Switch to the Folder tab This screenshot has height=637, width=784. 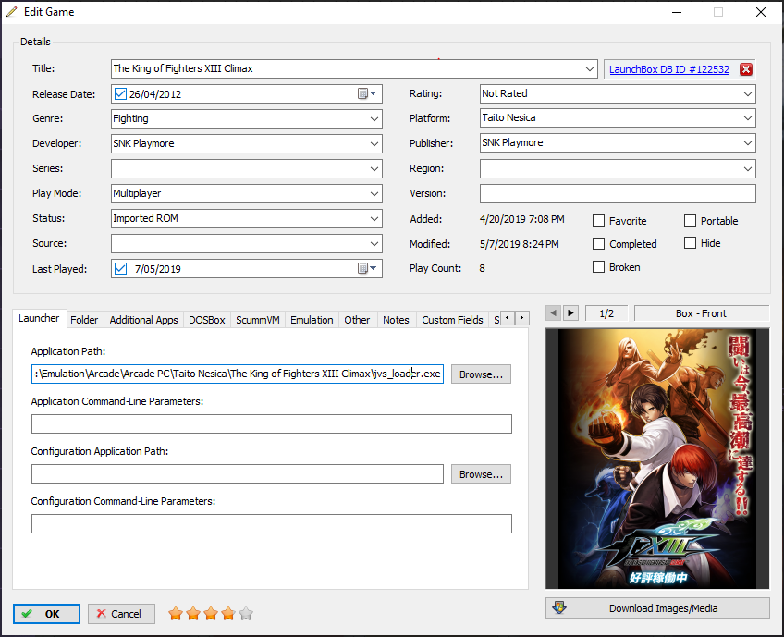tap(84, 320)
